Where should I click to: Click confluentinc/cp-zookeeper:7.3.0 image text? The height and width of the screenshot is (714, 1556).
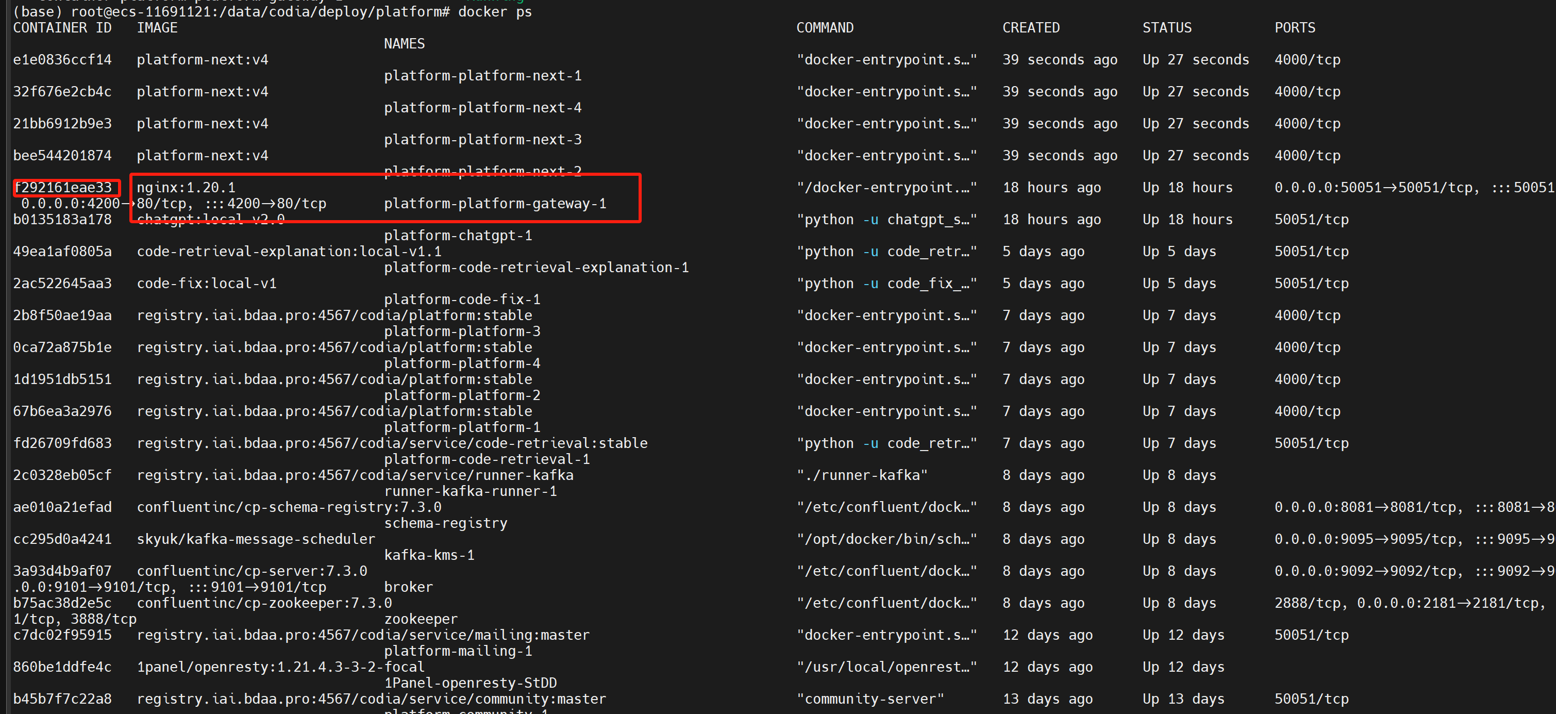[x=264, y=603]
